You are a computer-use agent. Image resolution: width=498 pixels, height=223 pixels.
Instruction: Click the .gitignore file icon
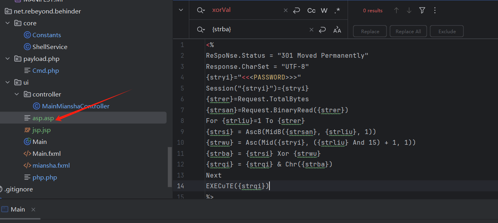coord(1,189)
